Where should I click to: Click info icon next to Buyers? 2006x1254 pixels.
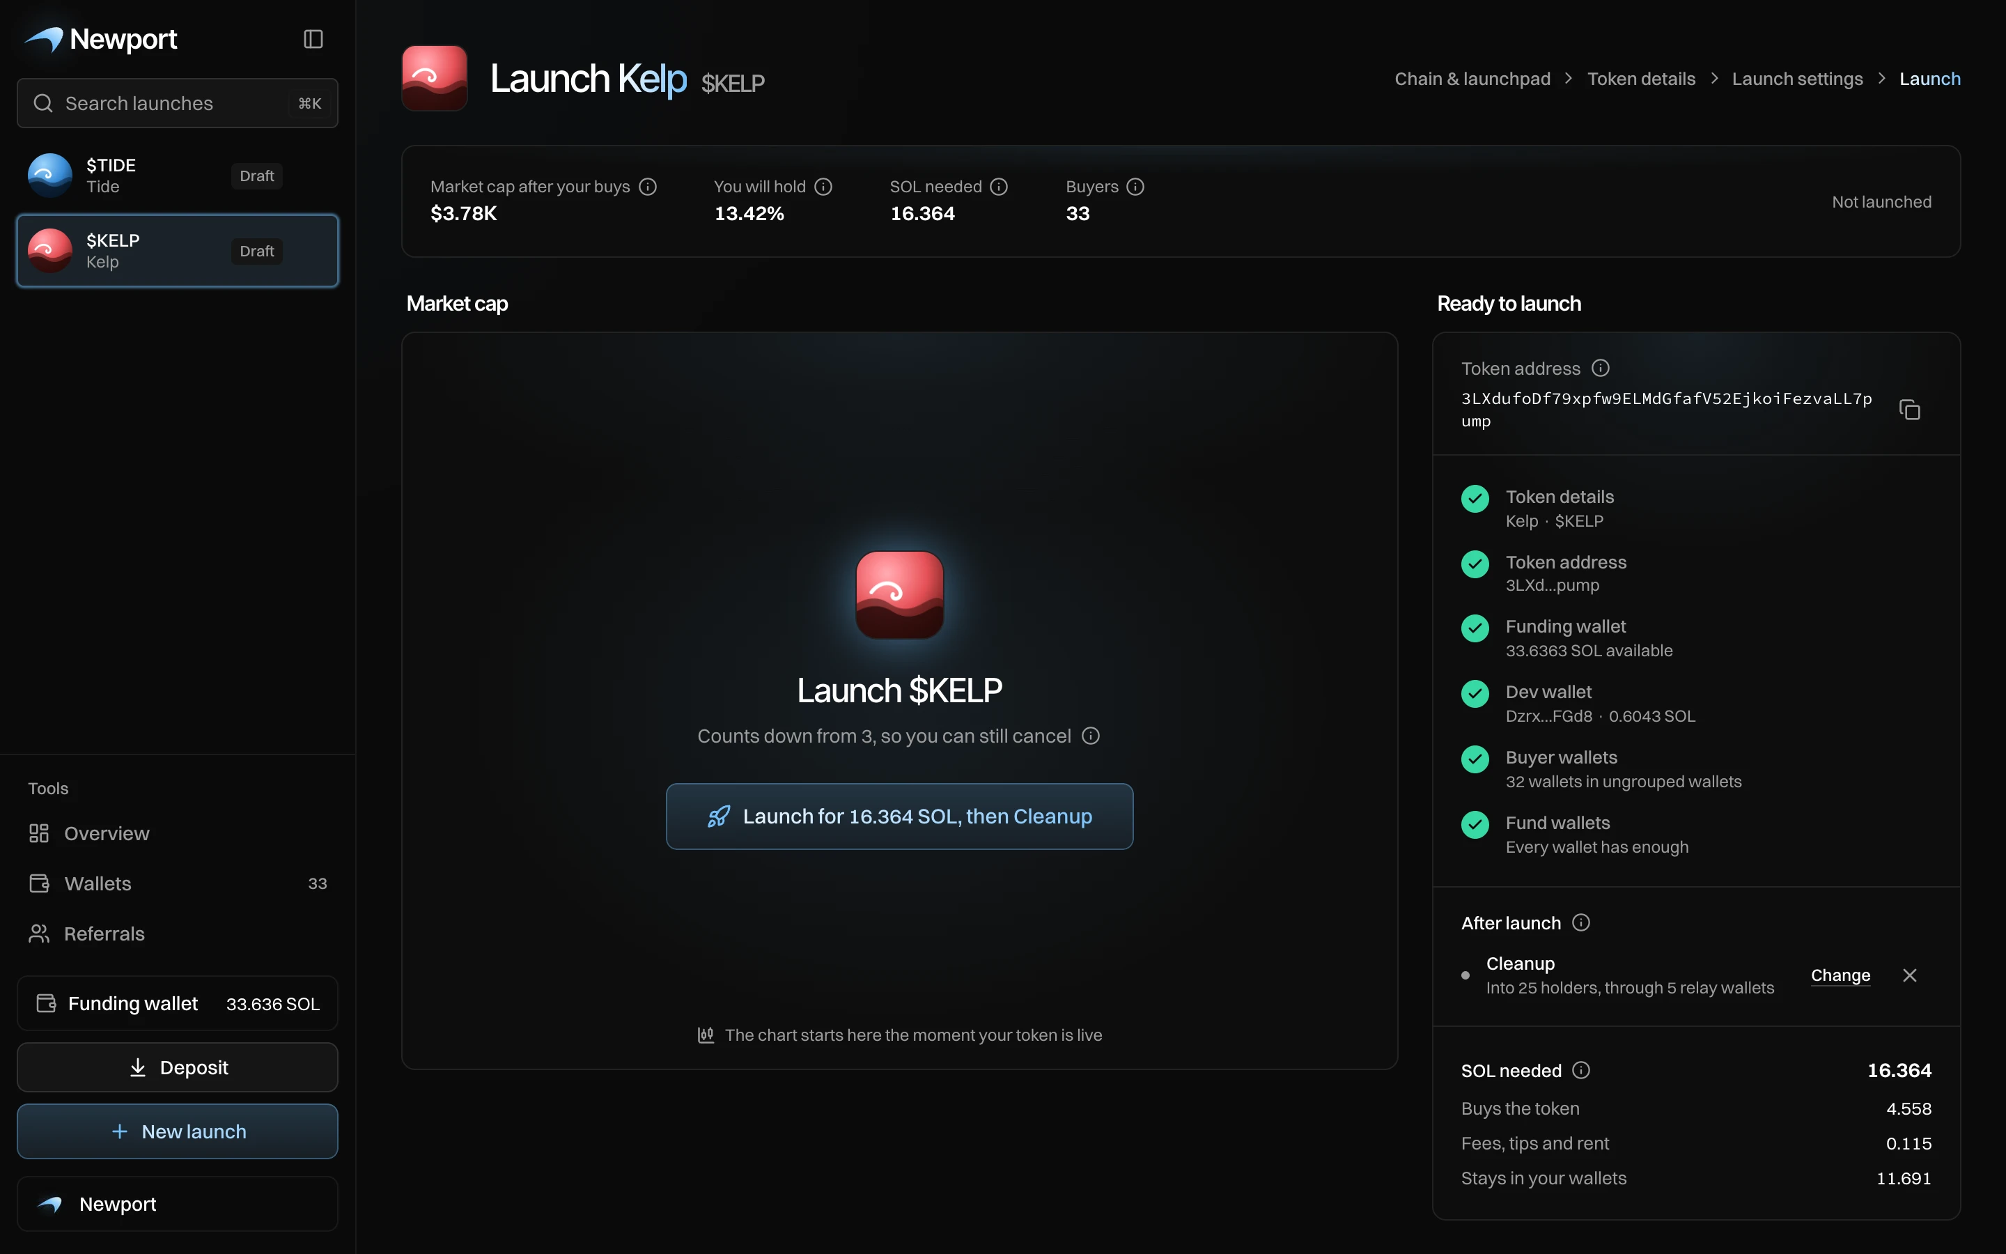(x=1135, y=187)
